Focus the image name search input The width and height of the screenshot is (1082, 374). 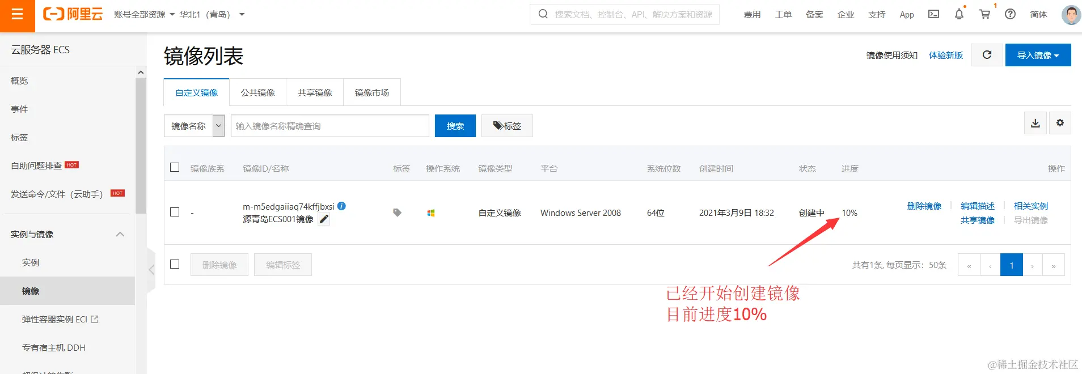[329, 126]
